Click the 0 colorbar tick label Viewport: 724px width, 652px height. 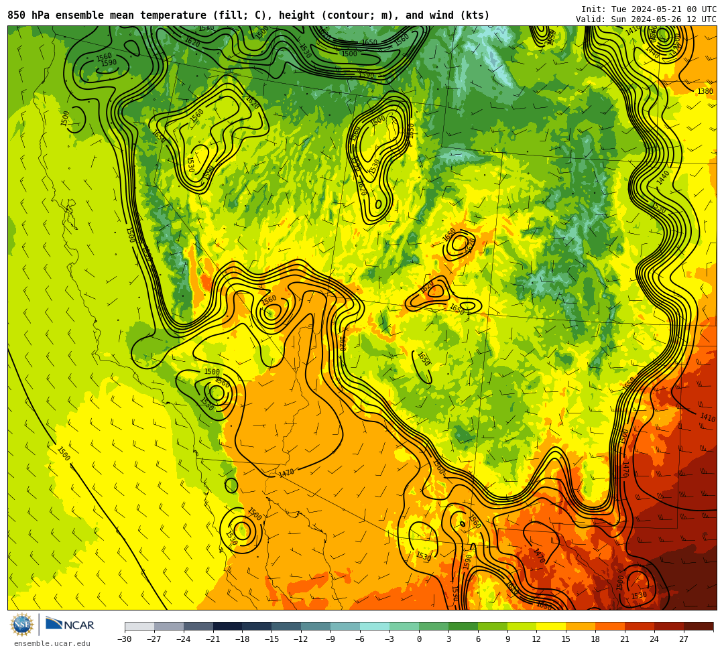point(419,639)
